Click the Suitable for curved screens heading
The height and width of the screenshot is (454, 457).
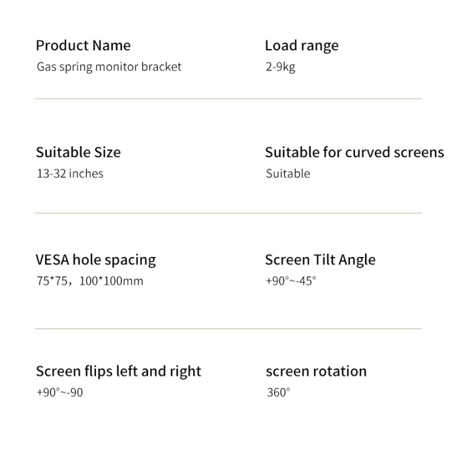pyautogui.click(x=354, y=152)
